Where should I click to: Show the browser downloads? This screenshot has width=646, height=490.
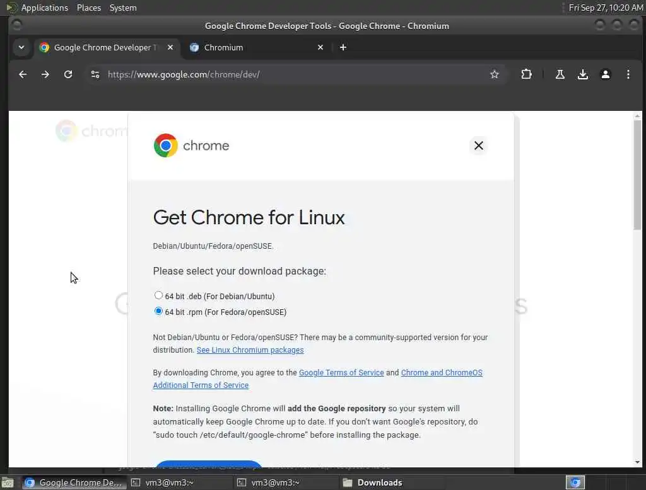coord(582,74)
